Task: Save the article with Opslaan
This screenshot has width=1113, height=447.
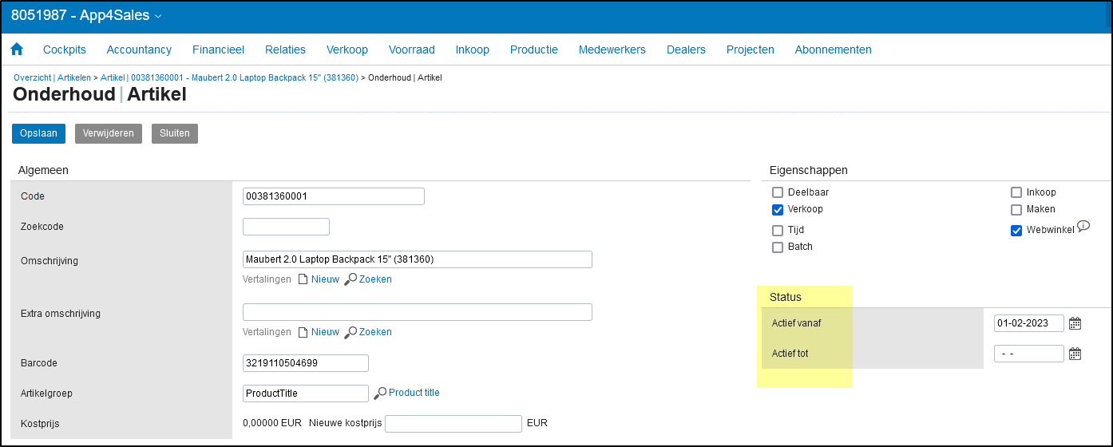Action: [x=38, y=133]
